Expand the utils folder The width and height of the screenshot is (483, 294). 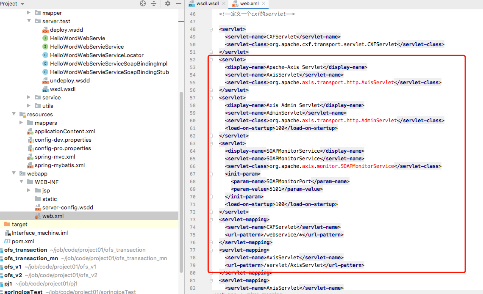point(29,105)
